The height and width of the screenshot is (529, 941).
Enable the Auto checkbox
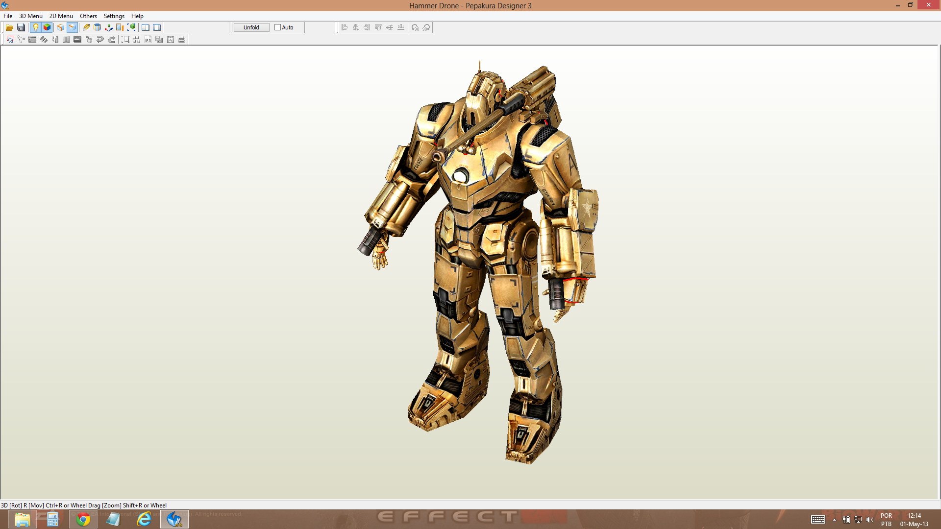277,27
